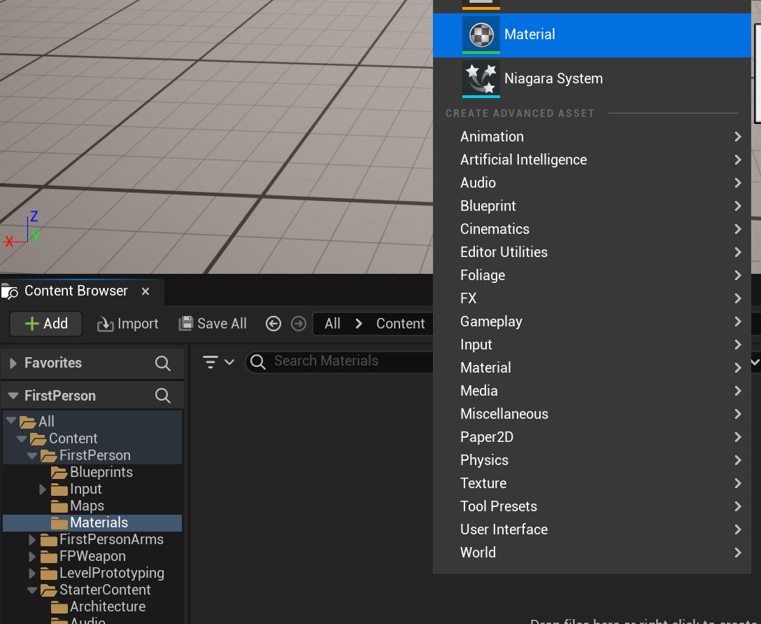Click the viewport XYZ axis gizmo
Image resolution: width=761 pixels, height=624 pixels.
(x=22, y=230)
